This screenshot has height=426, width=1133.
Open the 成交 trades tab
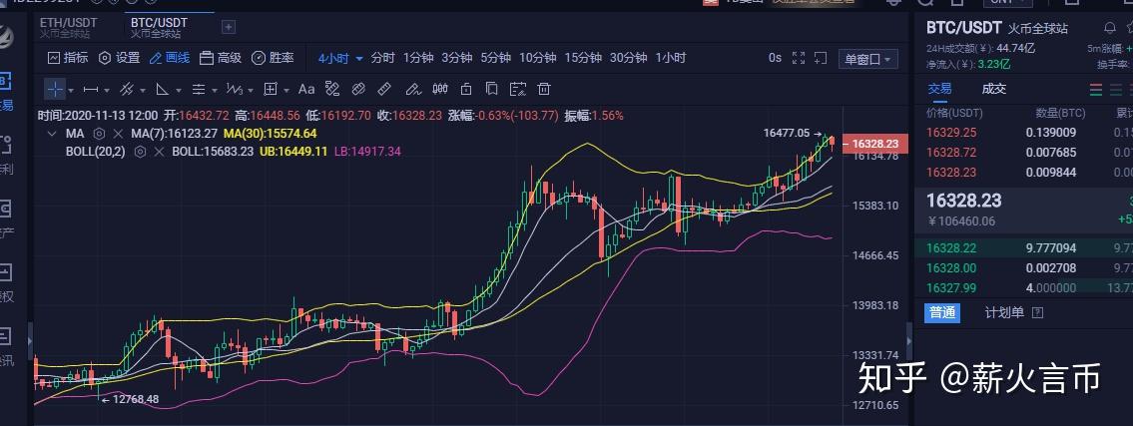(x=994, y=88)
